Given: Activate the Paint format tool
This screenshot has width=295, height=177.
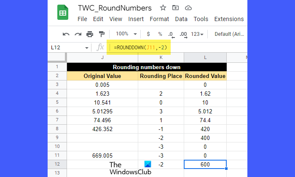Looking at the screenshot, I should pos(101,34).
